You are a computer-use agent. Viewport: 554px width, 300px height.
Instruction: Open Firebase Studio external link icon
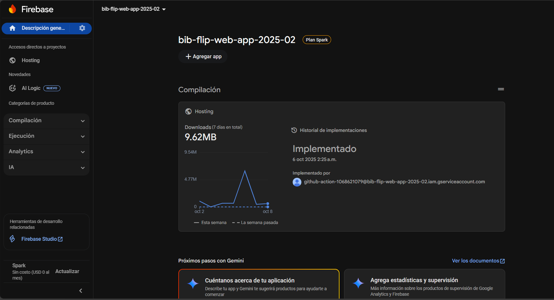pos(61,239)
